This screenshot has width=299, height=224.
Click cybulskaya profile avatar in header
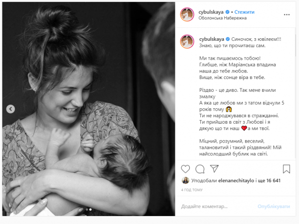point(187,14)
